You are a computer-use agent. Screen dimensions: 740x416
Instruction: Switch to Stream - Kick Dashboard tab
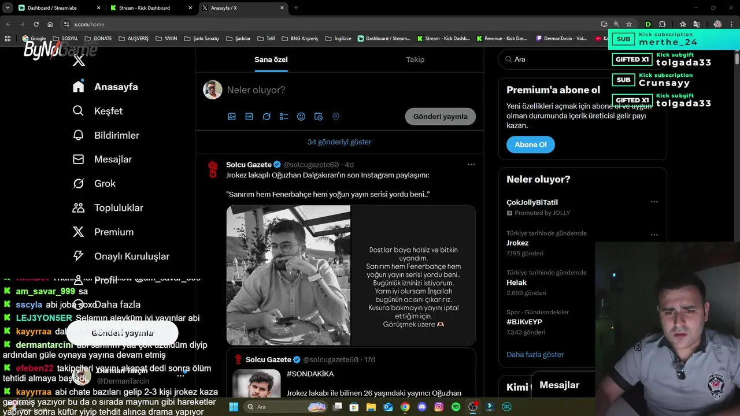click(150, 8)
